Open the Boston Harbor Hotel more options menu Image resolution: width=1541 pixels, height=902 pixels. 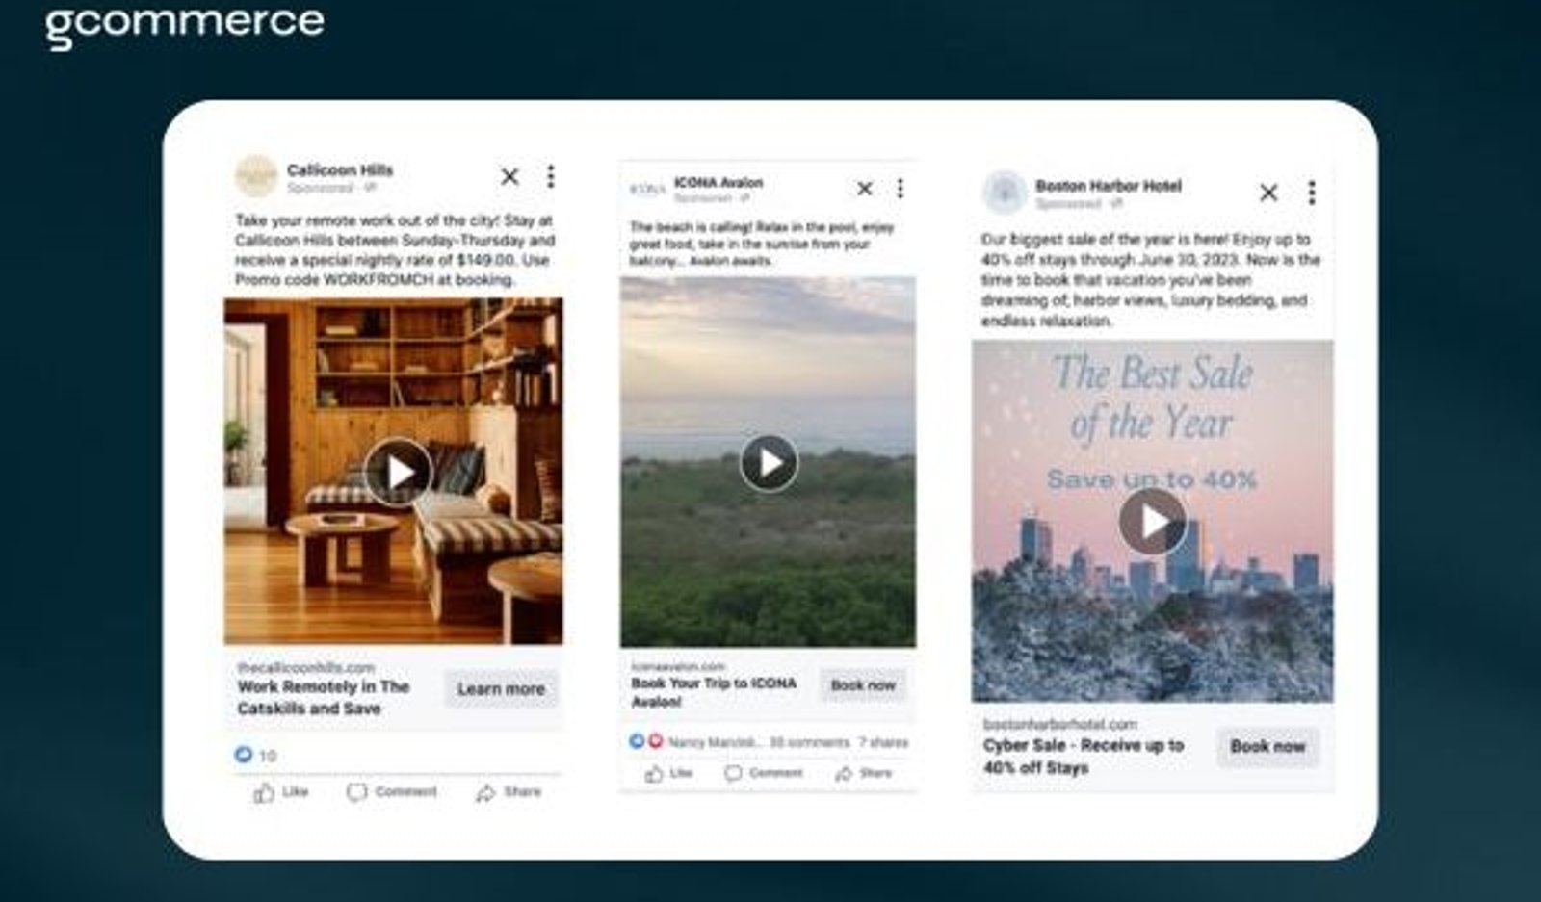pos(1311,193)
